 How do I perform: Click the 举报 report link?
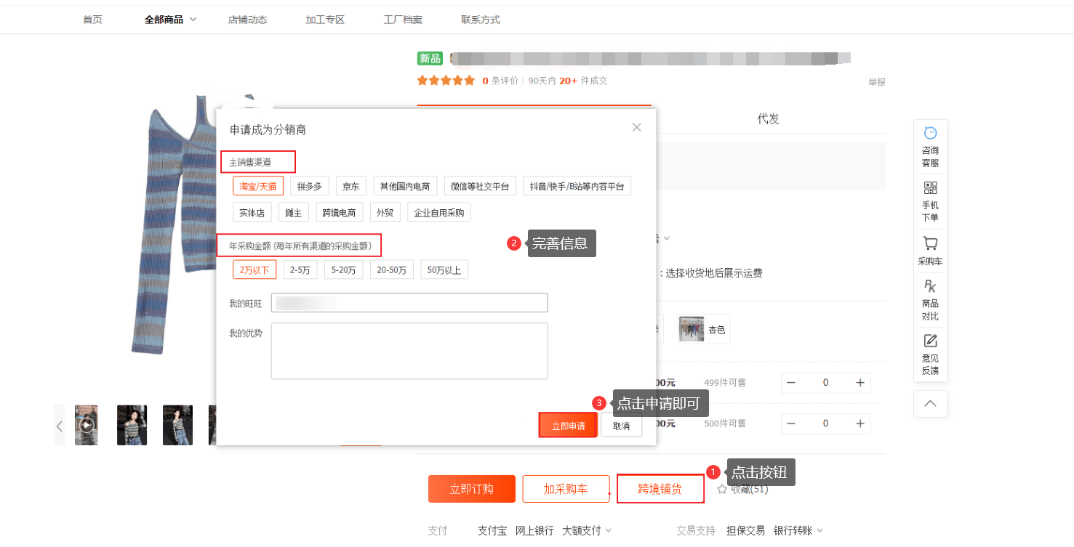point(877,82)
